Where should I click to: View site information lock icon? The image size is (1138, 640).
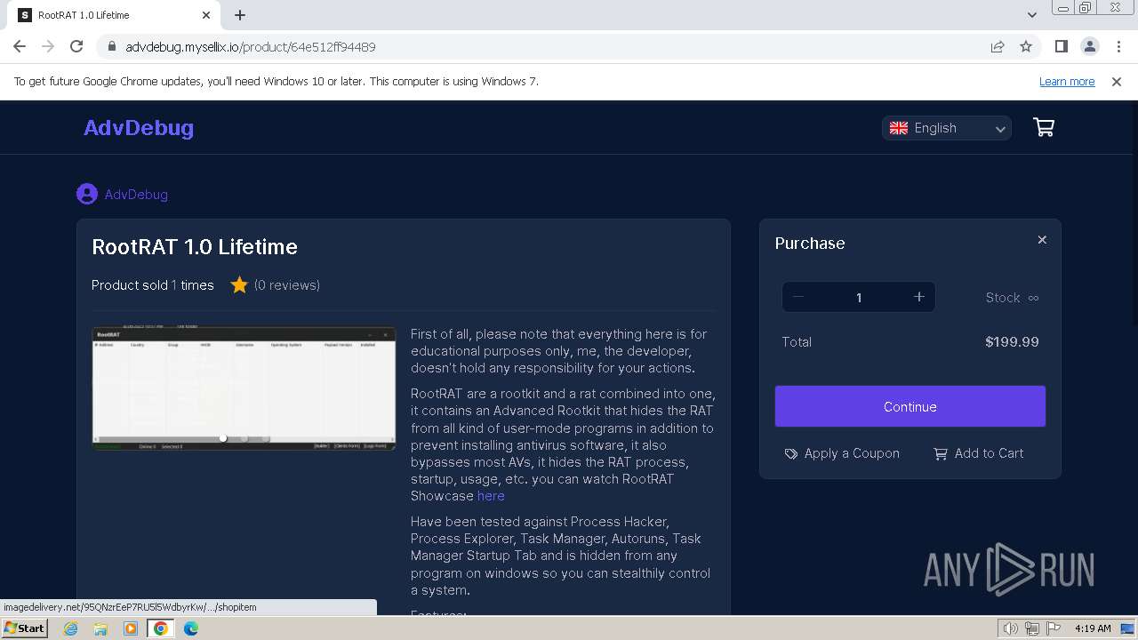[x=111, y=47]
